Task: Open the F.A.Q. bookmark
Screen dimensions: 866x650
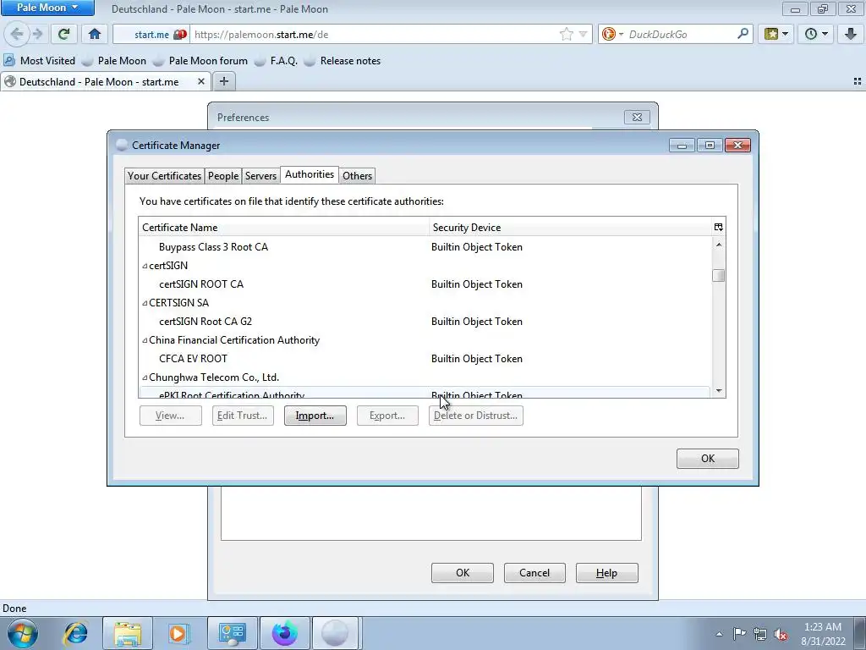Action: click(277, 61)
